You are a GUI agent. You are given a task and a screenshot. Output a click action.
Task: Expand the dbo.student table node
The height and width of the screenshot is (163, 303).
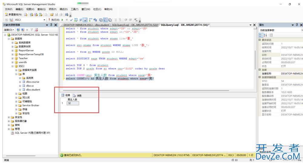[x=20, y=90]
